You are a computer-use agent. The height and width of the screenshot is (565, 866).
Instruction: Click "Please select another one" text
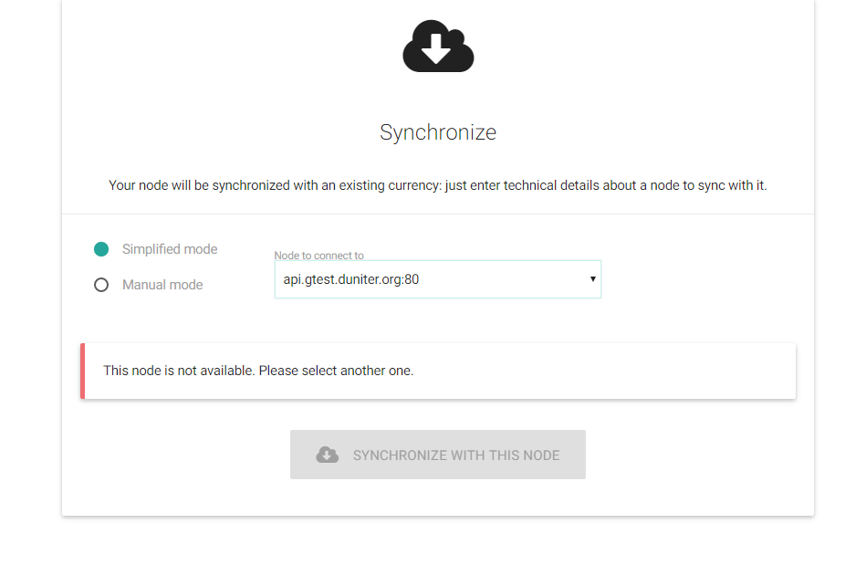pyautogui.click(x=336, y=371)
